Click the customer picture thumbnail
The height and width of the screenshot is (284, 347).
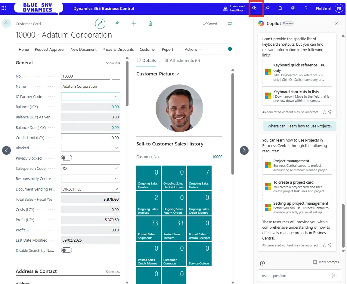(179, 108)
